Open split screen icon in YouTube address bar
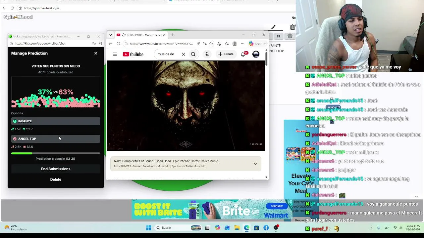The image size is (424, 238). [198, 44]
